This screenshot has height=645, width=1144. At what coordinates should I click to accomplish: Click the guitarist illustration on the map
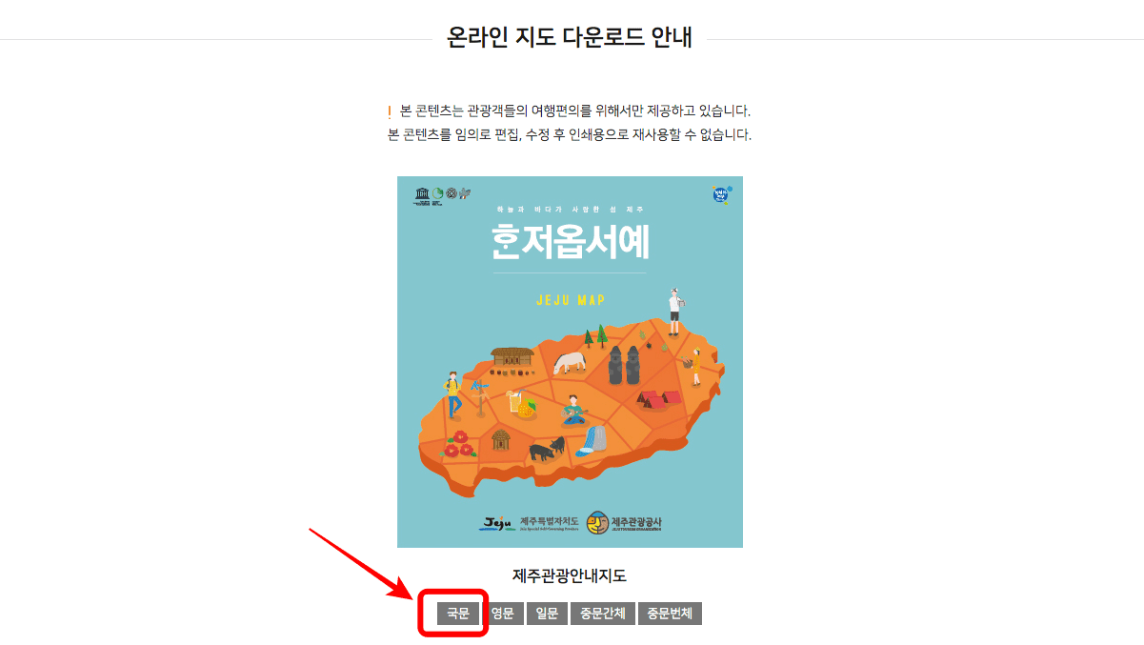coord(573,410)
